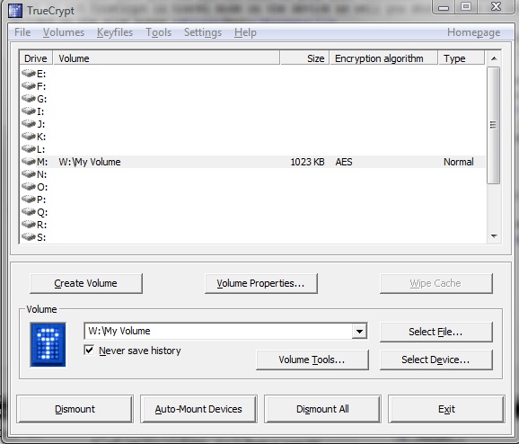519x444 pixels.
Task: Click the blue TrueCrypt volume logo
Action: pyautogui.click(x=48, y=344)
